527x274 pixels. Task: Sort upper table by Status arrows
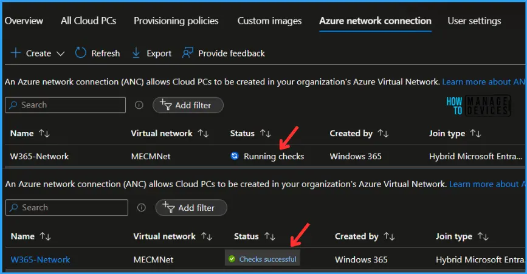pyautogui.click(x=266, y=133)
